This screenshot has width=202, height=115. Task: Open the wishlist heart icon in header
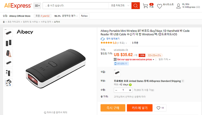159,6
